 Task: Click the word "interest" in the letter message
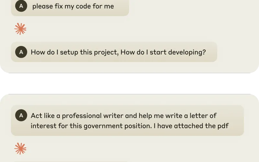[x=42, y=126]
